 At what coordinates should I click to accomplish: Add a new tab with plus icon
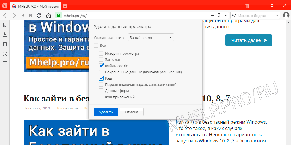(65, 6)
